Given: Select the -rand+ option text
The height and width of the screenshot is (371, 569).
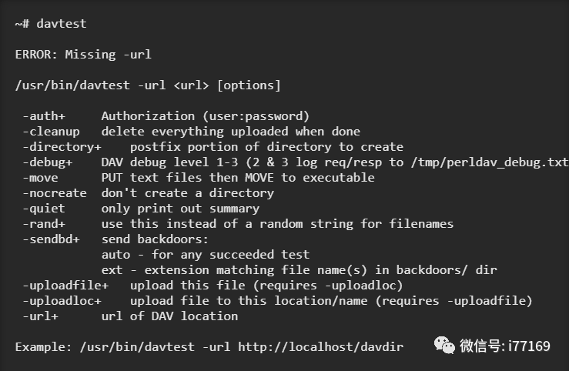Looking at the screenshot, I should click(44, 224).
